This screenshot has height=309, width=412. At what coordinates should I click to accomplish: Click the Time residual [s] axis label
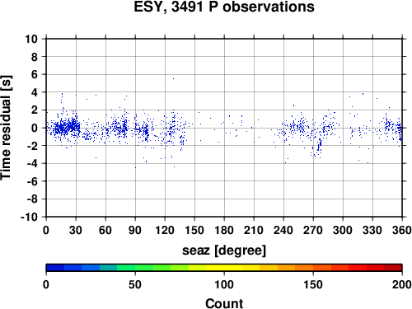pyautogui.click(x=7, y=128)
